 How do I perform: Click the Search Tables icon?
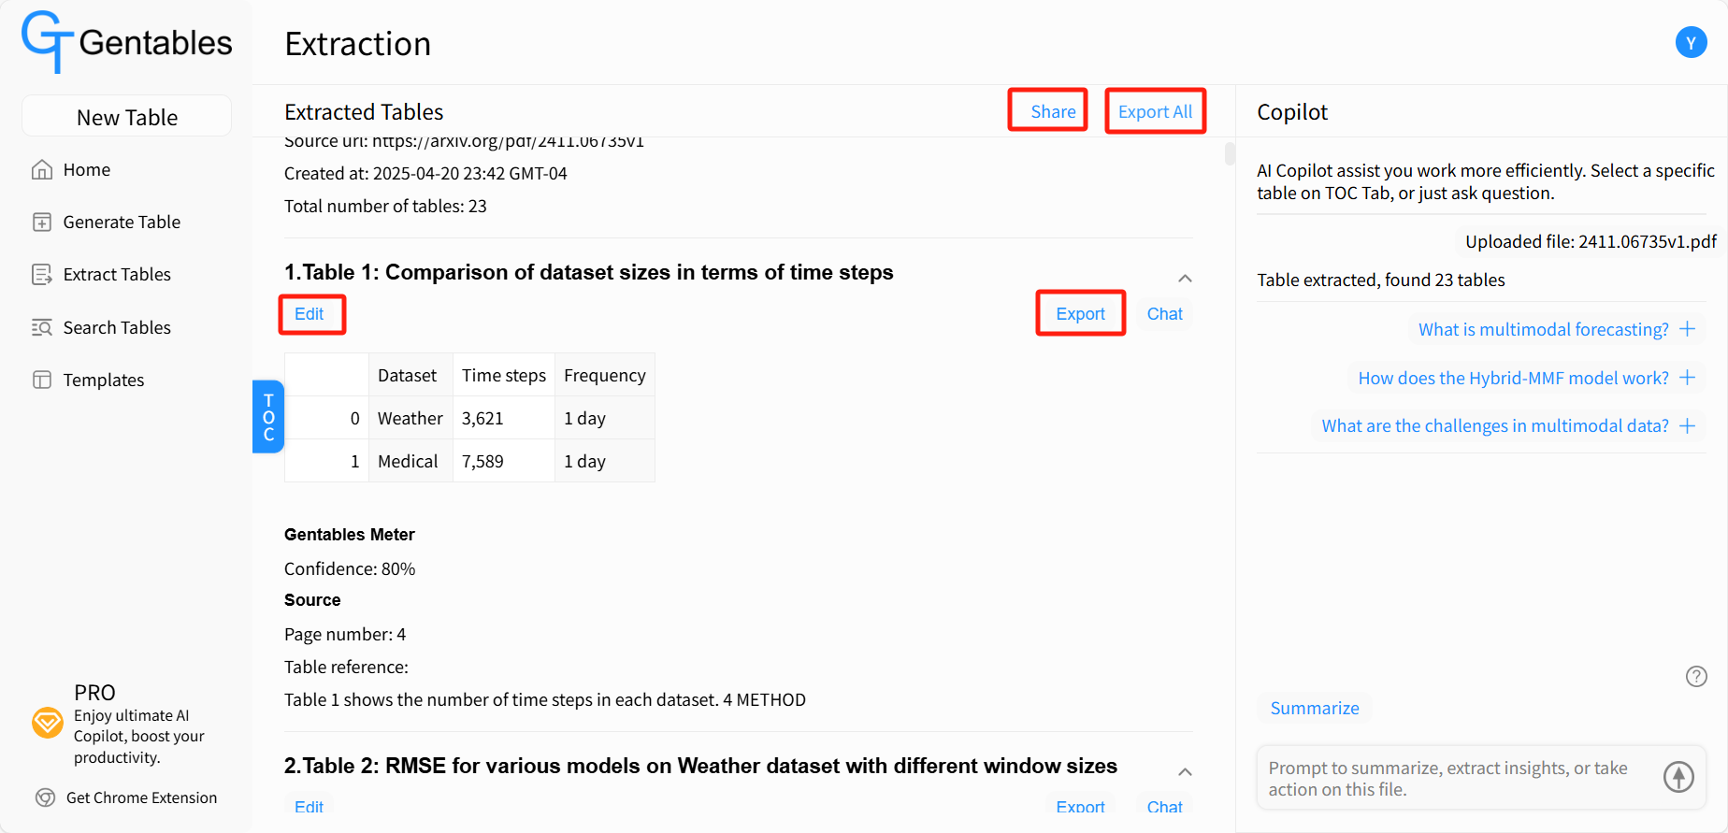(x=42, y=327)
